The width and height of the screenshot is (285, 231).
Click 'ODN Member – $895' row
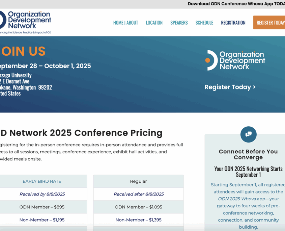tap(42, 207)
